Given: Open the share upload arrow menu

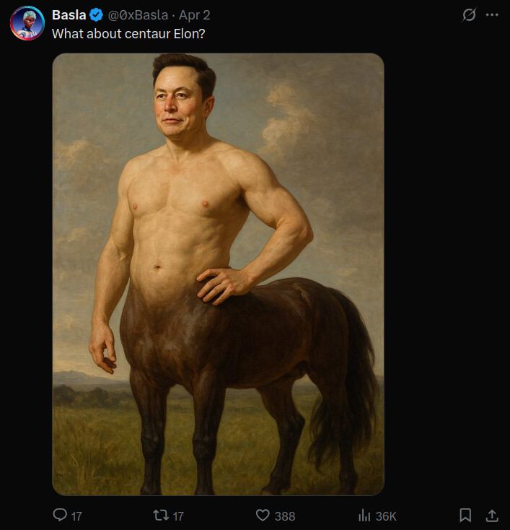Looking at the screenshot, I should pyautogui.click(x=492, y=516).
